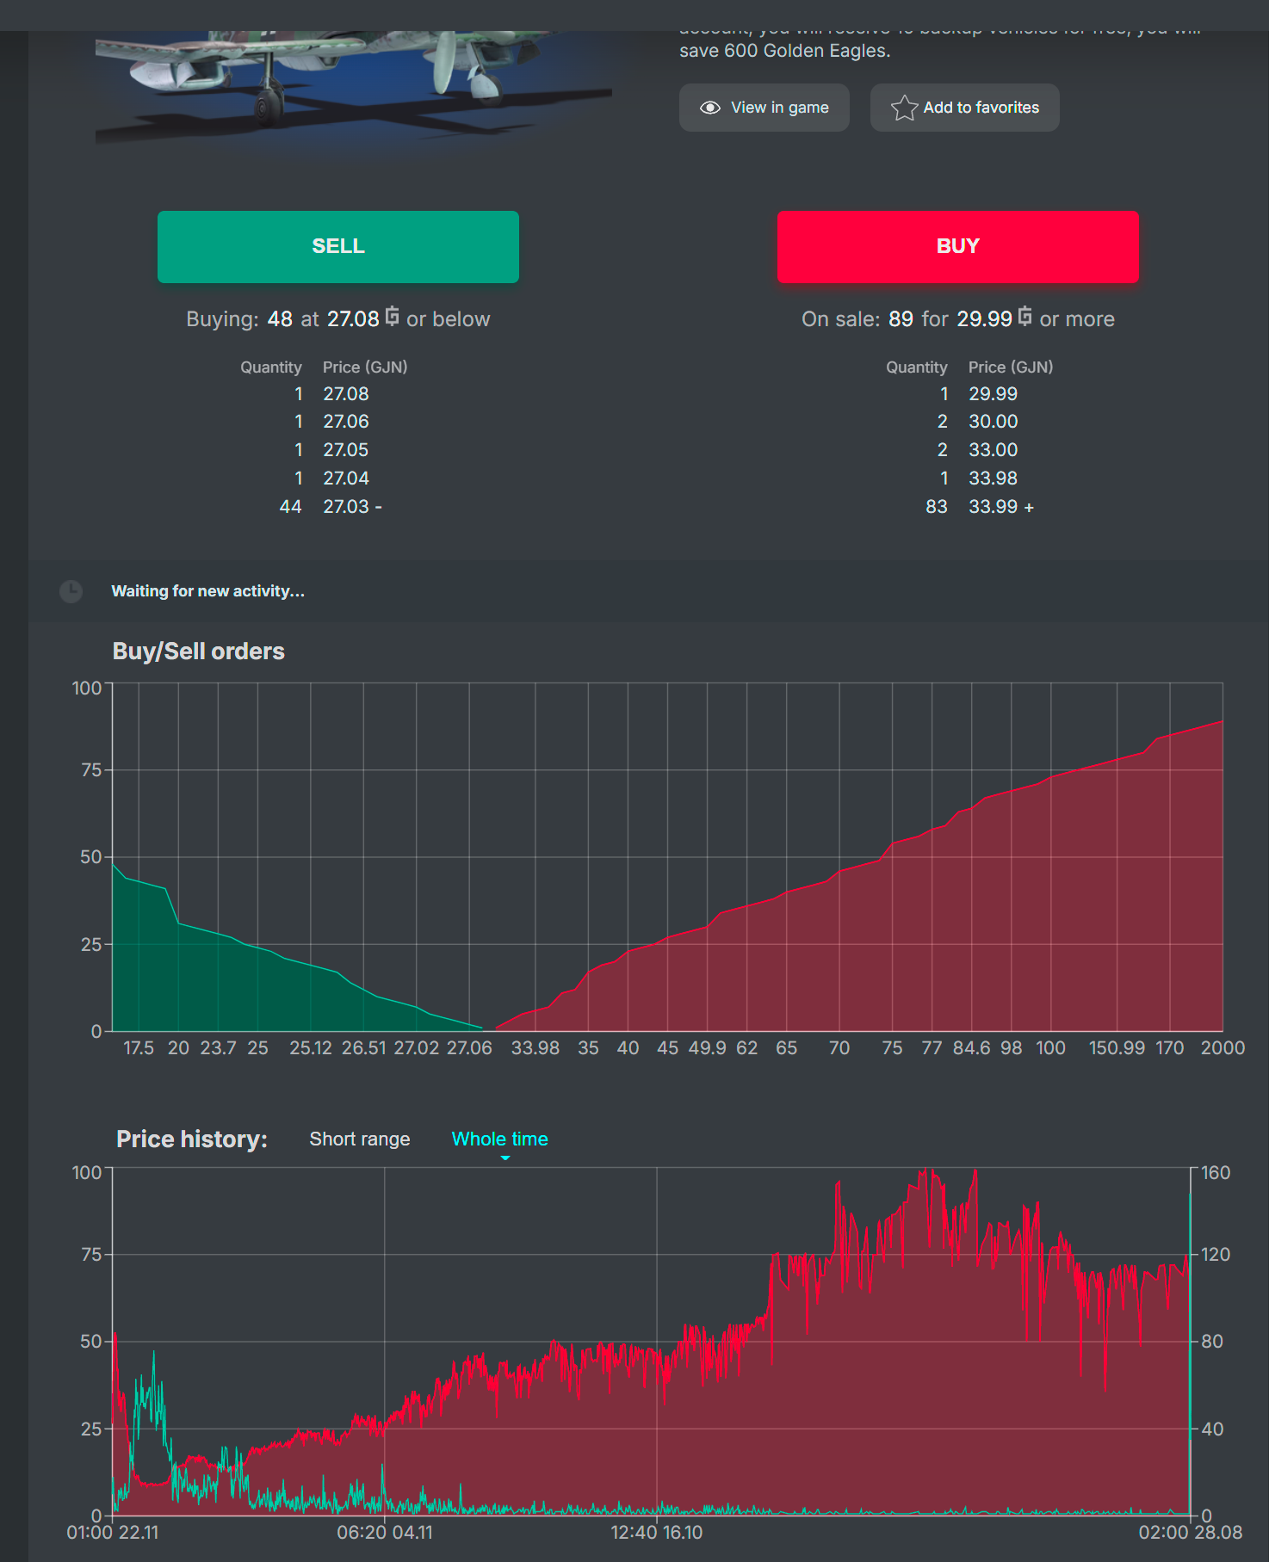The width and height of the screenshot is (1269, 1562).
Task: Click the GJN coin icon after 27.08
Action: coord(393,317)
